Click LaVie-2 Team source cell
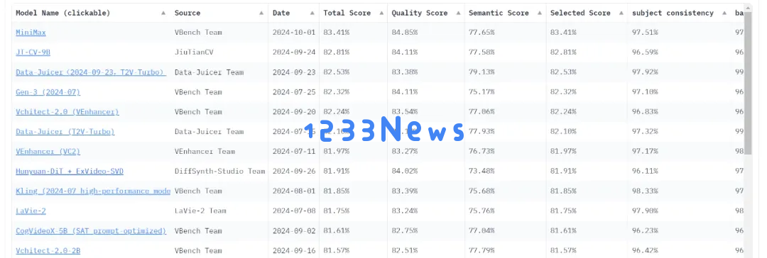Image resolution: width=767 pixels, height=258 pixels. (x=200, y=211)
